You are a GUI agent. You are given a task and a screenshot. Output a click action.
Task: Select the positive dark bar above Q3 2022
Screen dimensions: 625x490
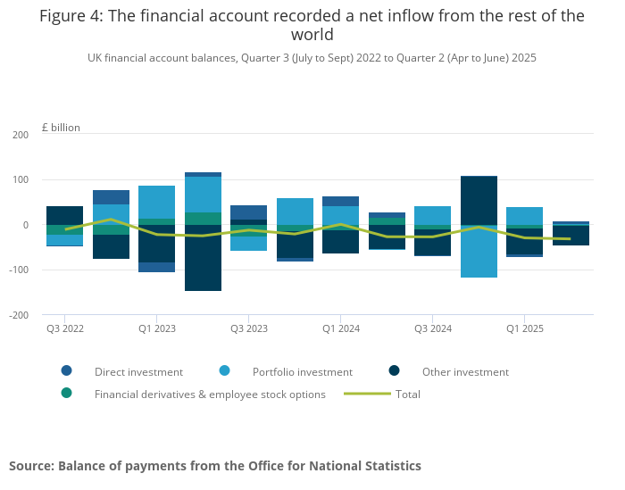point(64,215)
